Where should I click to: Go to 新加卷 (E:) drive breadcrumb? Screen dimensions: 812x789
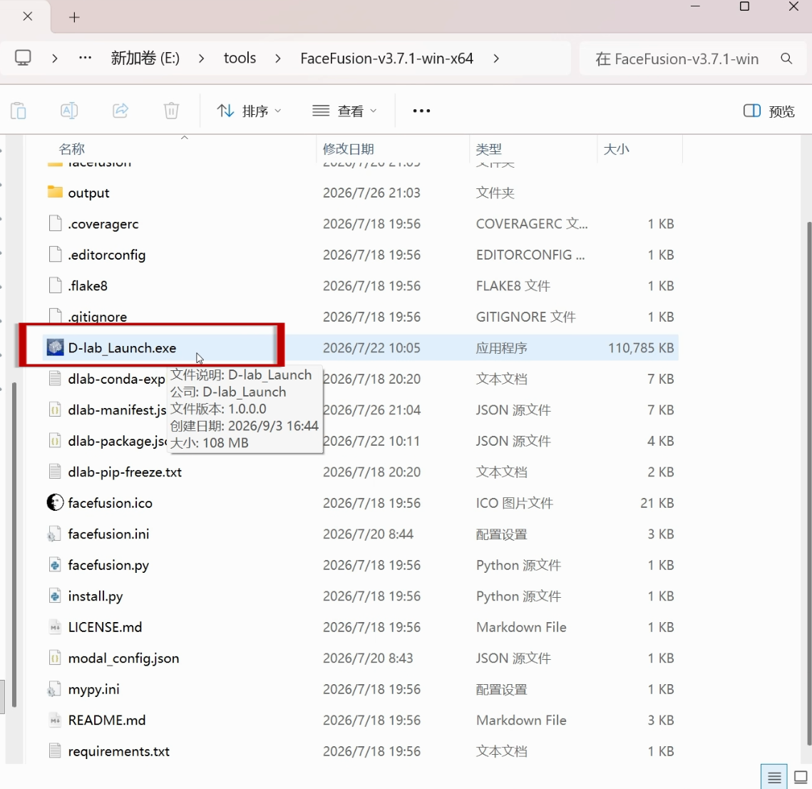click(145, 58)
